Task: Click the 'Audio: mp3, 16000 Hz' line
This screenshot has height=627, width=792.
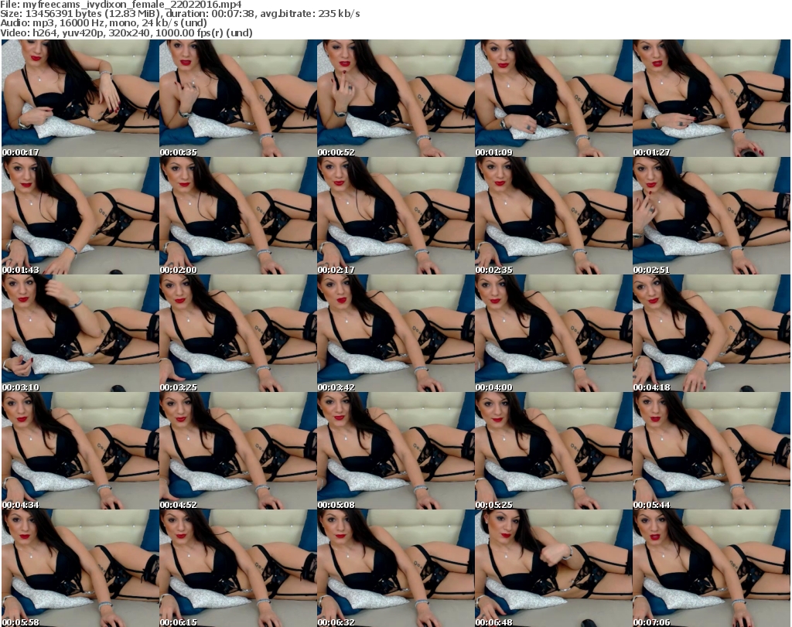Action: 104,23
